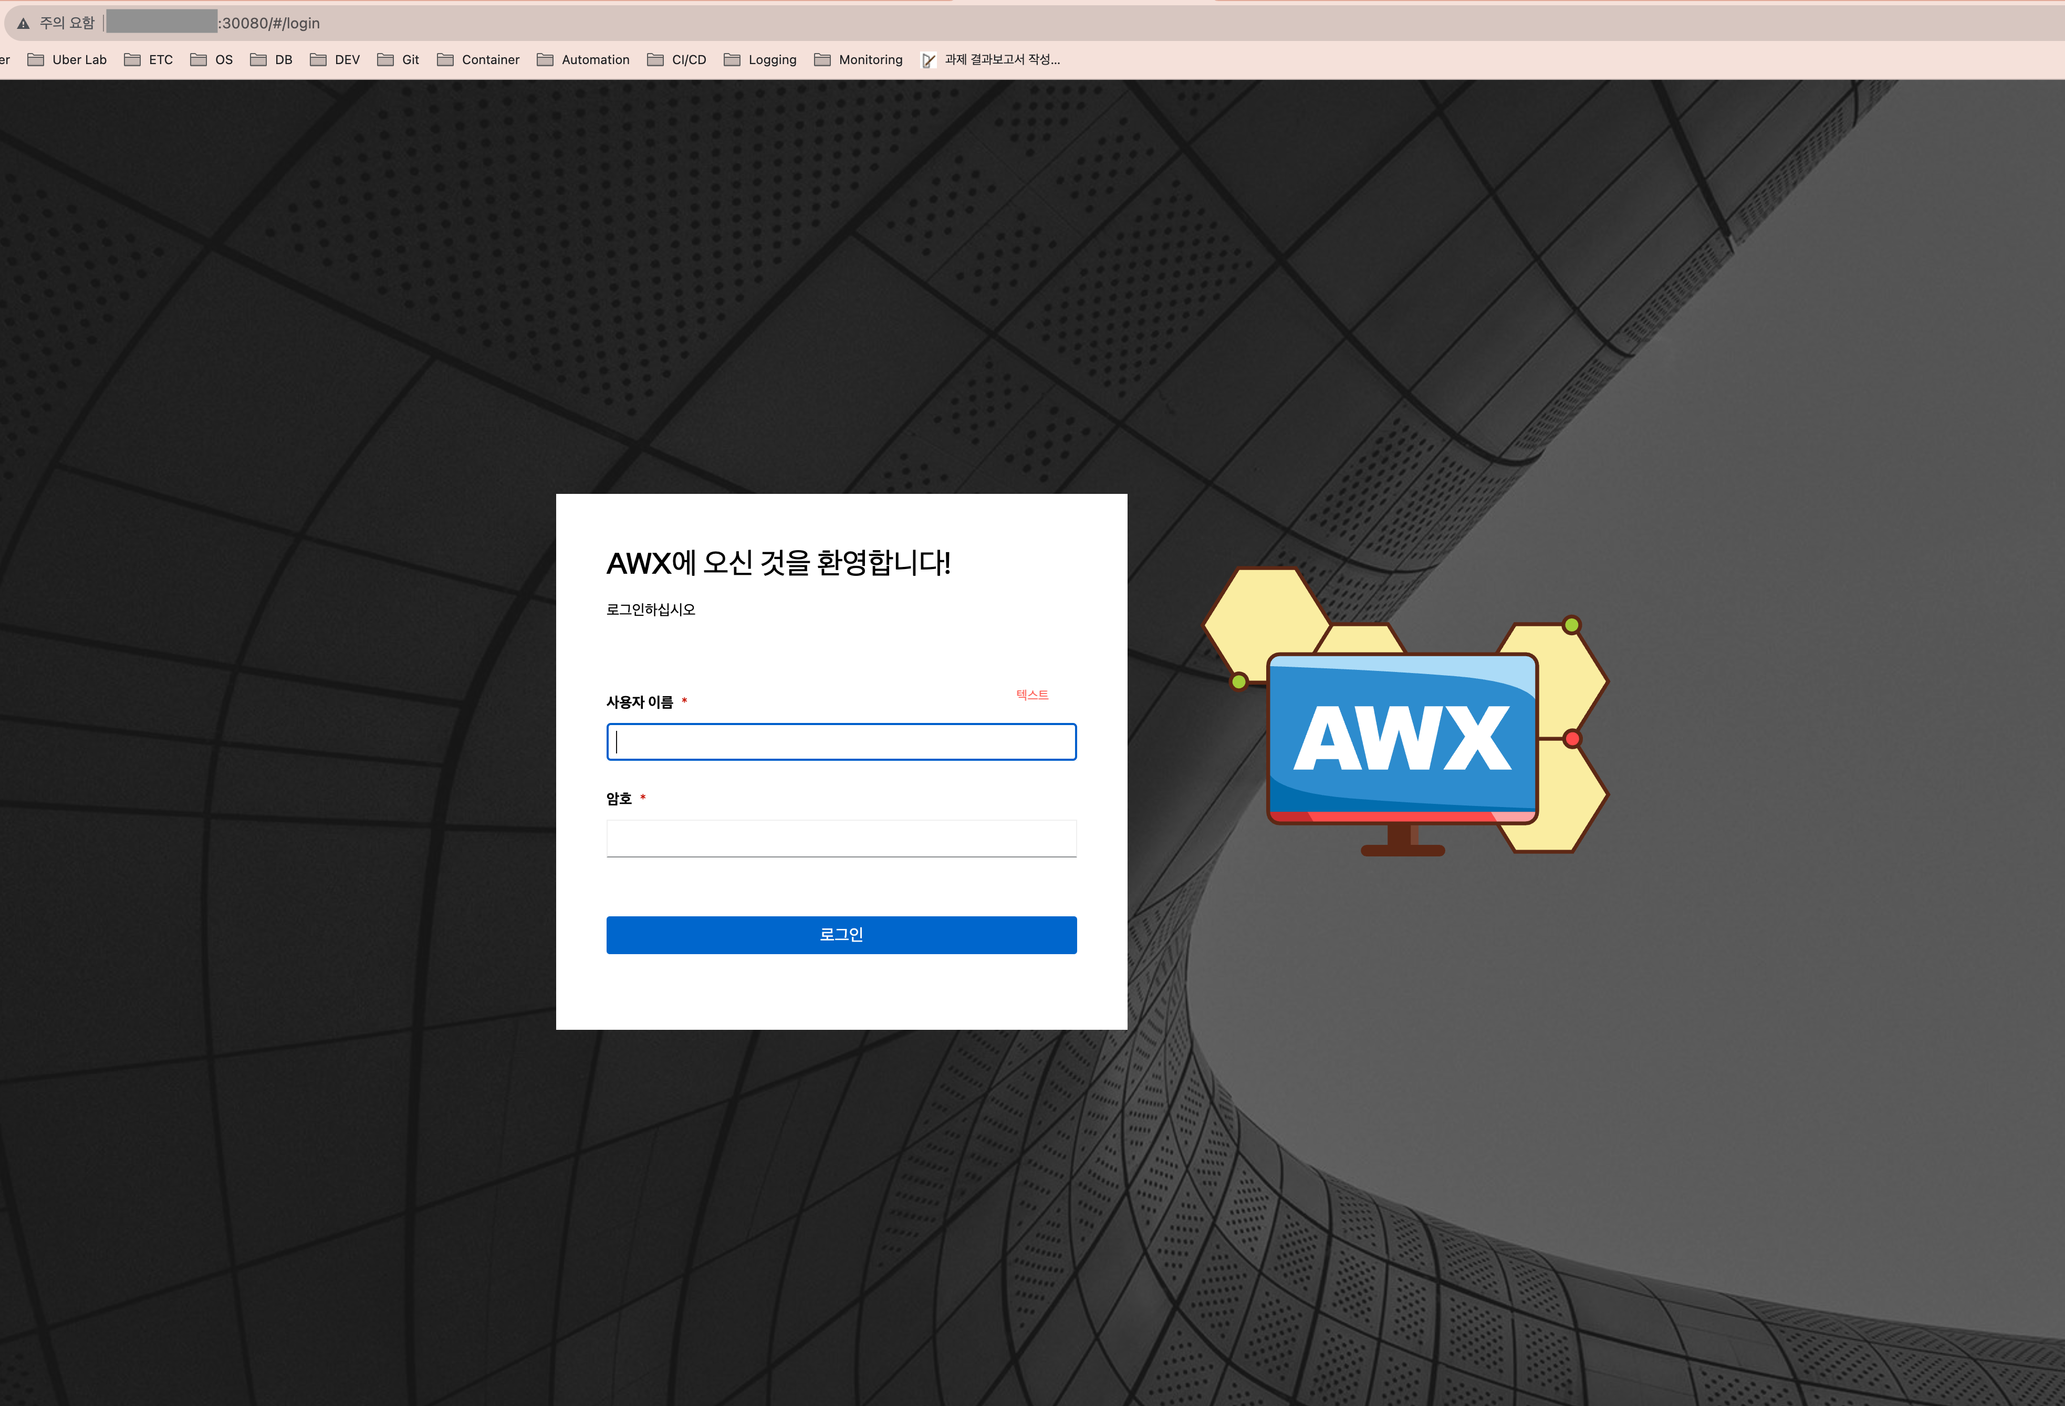Open the ETC bookmark folder
2065x1406 pixels.
(x=149, y=59)
